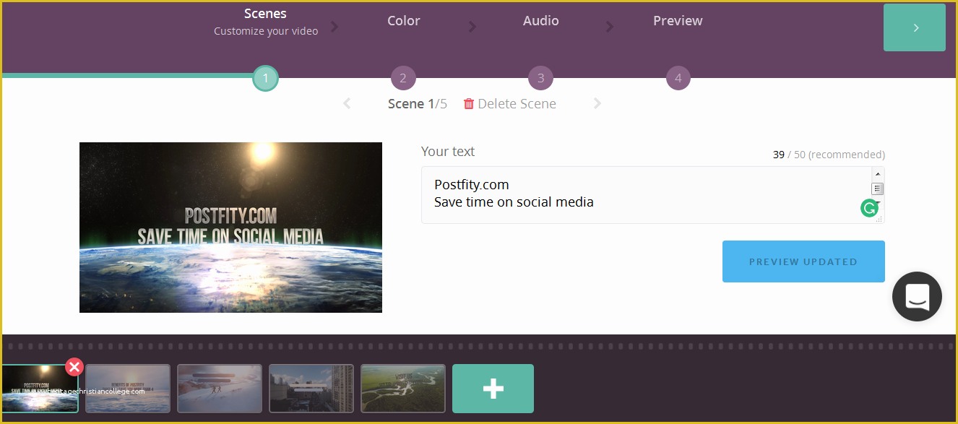Select step circle number 2
Image resolution: width=958 pixels, height=424 pixels.
[403, 78]
